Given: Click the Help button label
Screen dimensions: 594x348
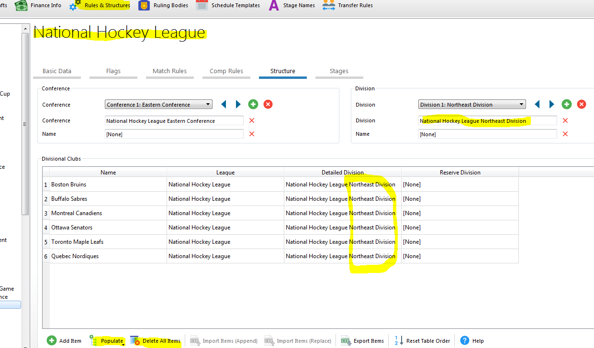Looking at the screenshot, I should click(478, 341).
